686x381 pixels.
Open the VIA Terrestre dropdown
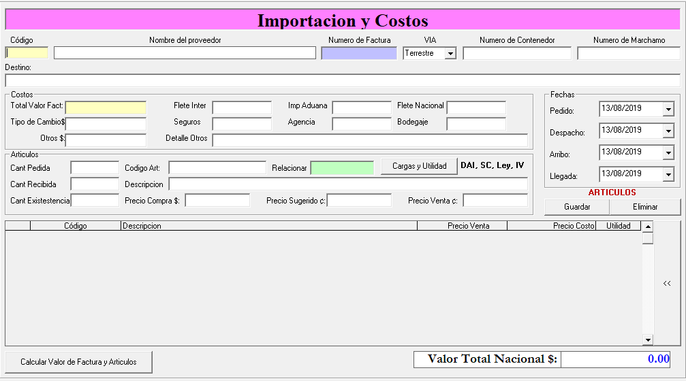pyautogui.click(x=450, y=53)
